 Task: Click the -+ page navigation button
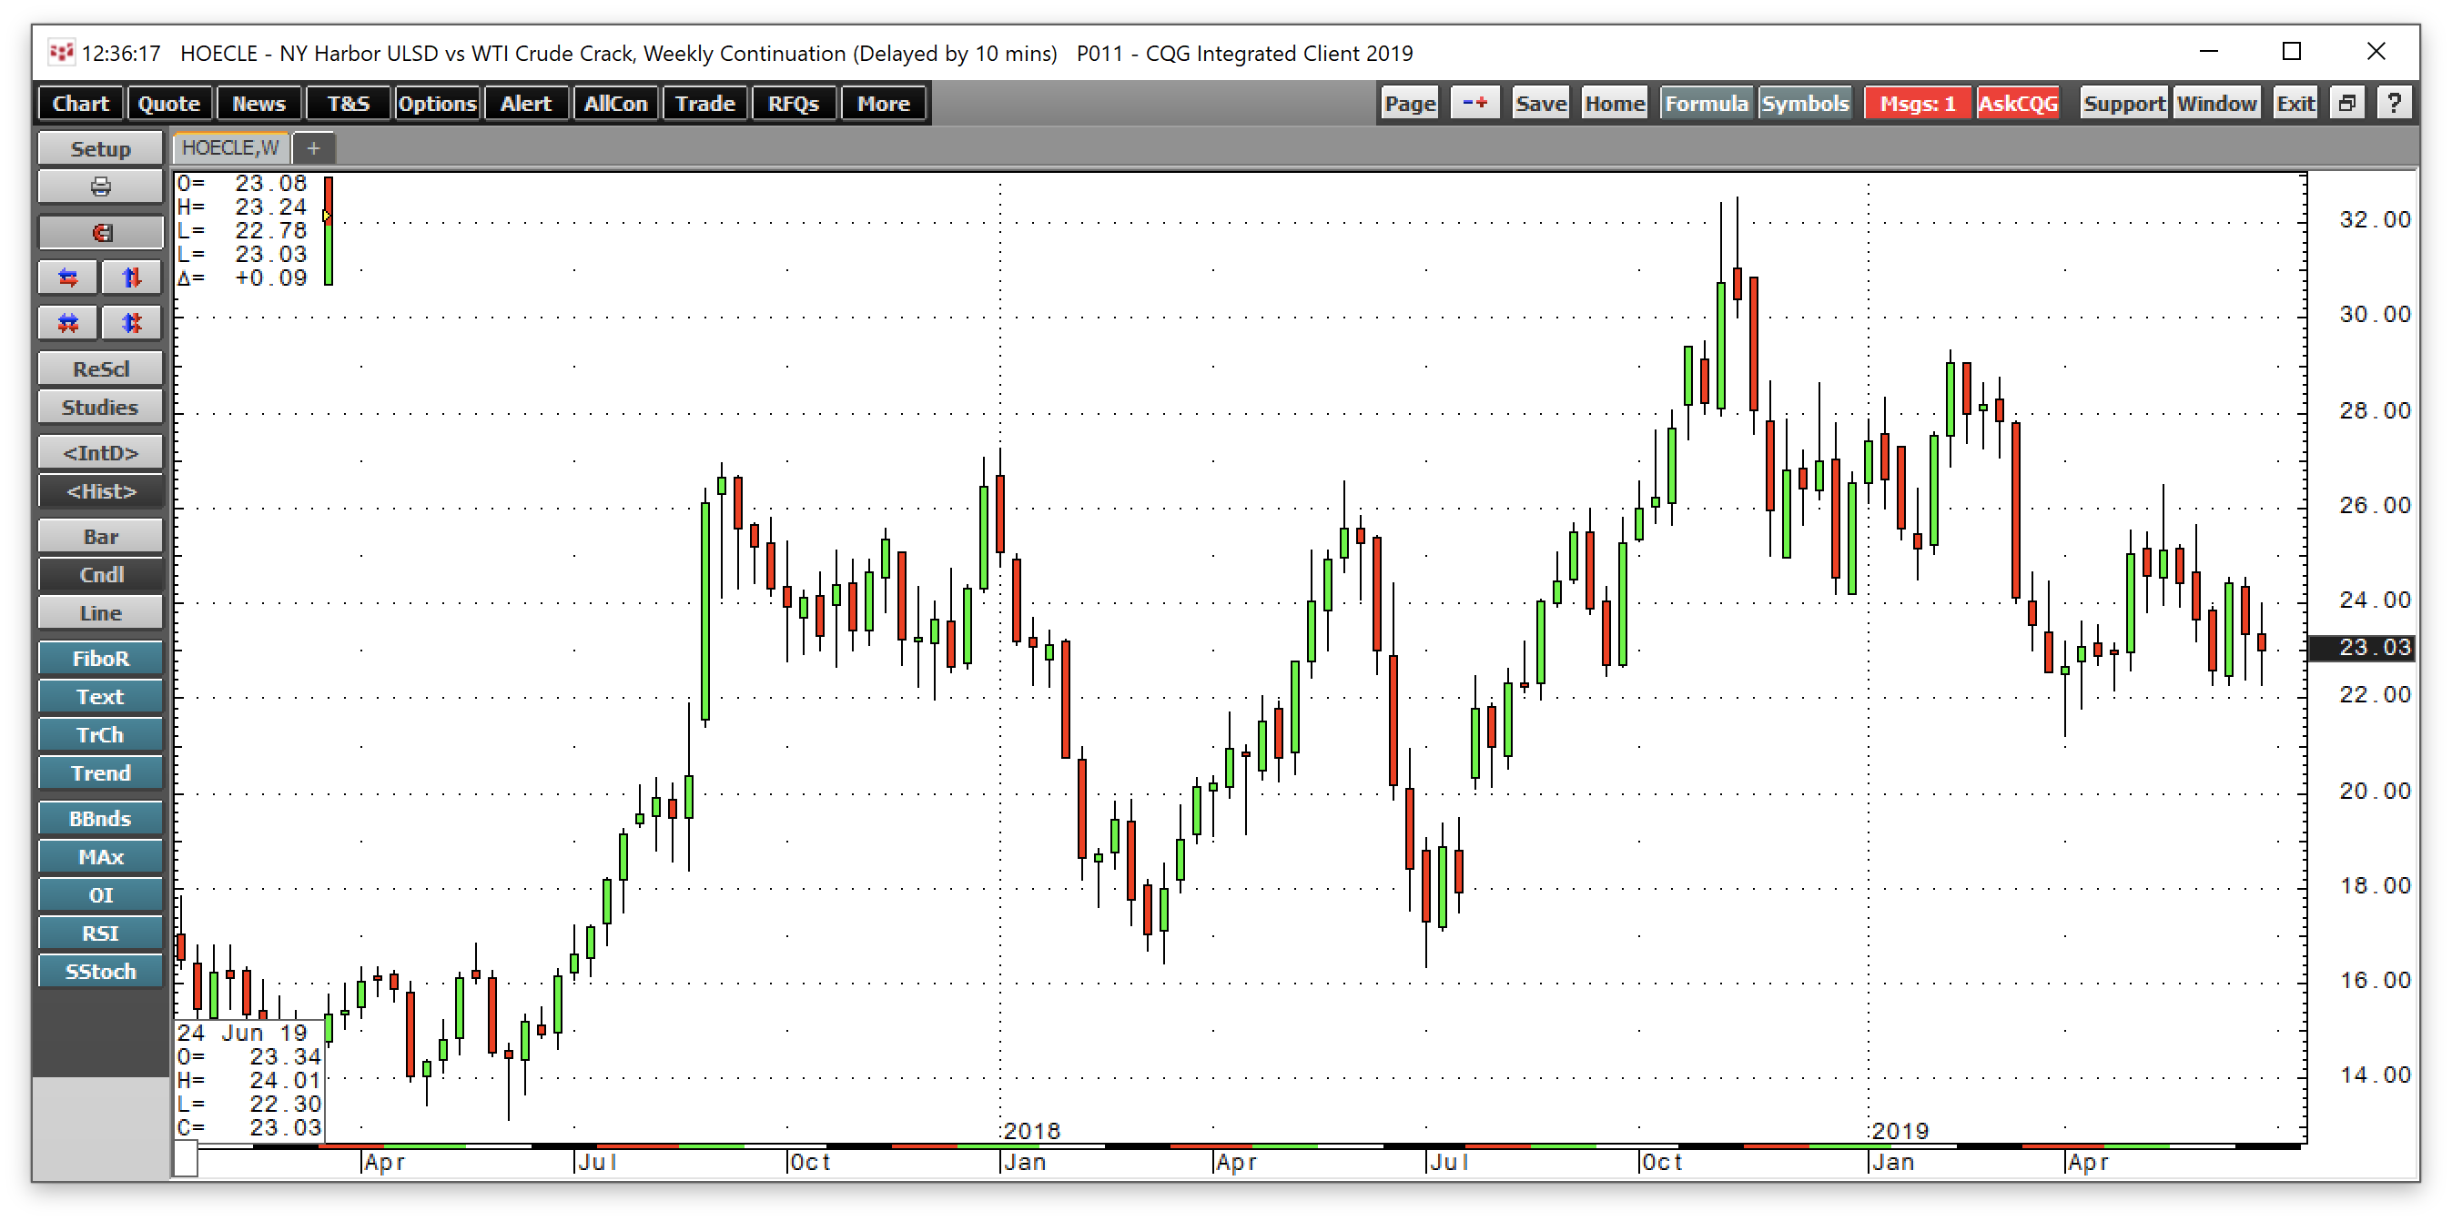(1474, 103)
